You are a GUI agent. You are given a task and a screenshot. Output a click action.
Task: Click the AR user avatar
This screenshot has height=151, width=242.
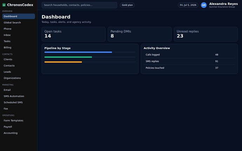tap(204, 5)
